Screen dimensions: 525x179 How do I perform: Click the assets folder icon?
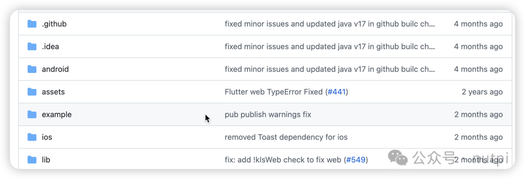[32, 92]
